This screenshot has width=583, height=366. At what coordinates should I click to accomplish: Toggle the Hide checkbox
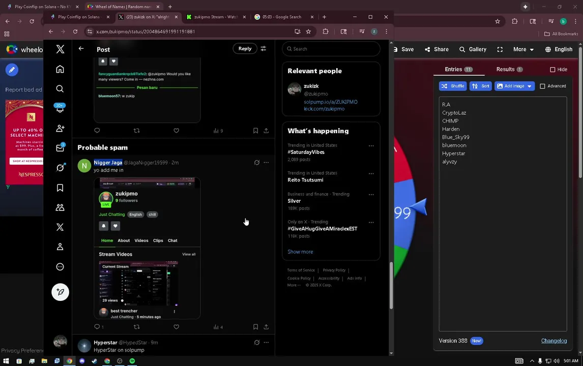(x=552, y=70)
